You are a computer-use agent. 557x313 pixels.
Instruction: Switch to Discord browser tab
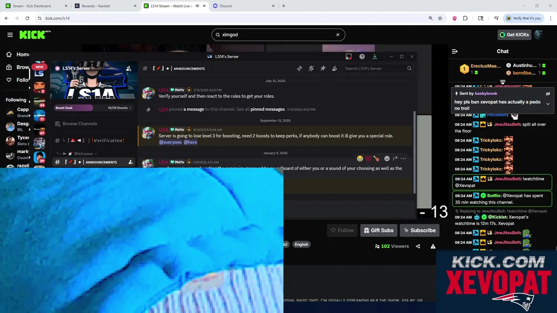coord(244,6)
